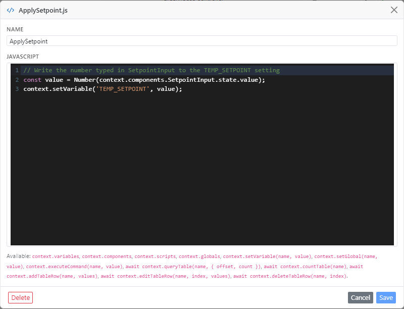404x309 pixels.
Task: Delete the ApplySetpoint script
Action: pos(20,298)
